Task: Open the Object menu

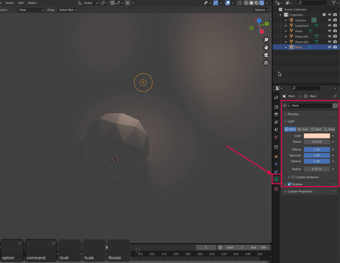Action: click(32, 3)
